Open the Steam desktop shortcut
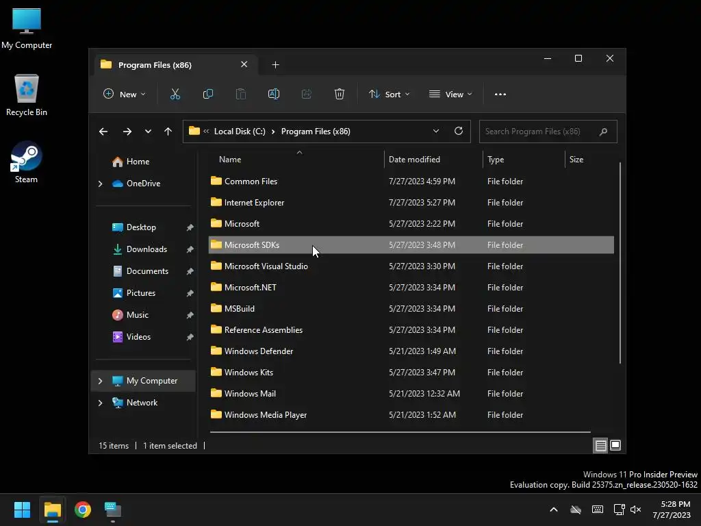Viewport: 701px width, 526px height. [x=27, y=162]
